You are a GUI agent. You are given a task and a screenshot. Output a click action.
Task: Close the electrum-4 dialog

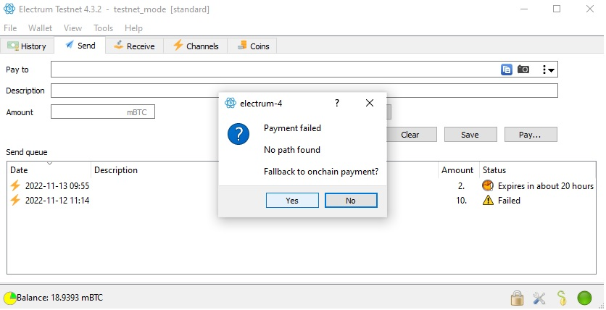coord(370,103)
